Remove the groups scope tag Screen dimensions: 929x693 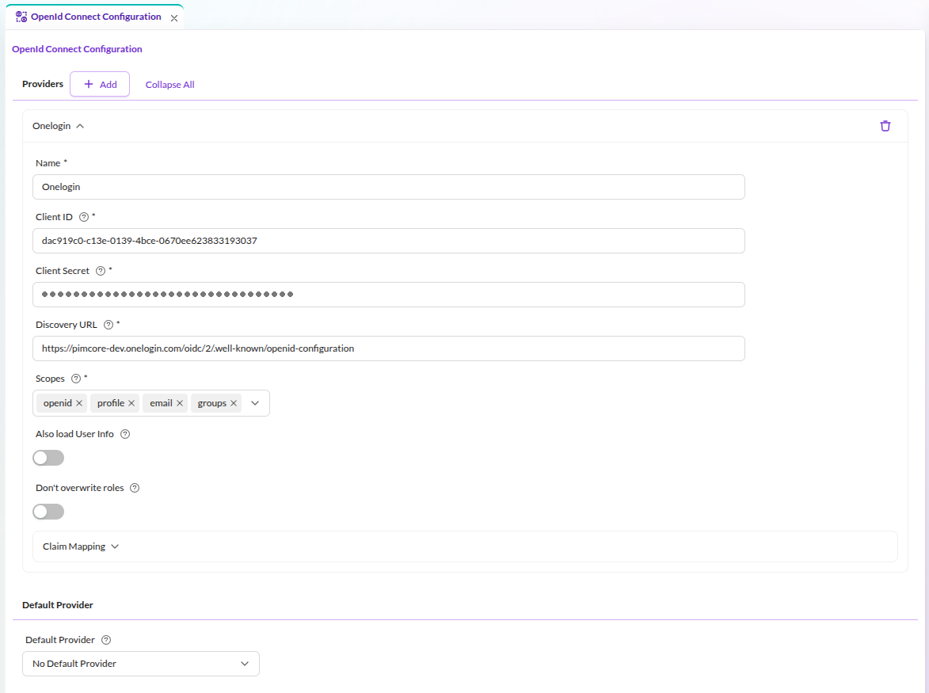(x=234, y=403)
